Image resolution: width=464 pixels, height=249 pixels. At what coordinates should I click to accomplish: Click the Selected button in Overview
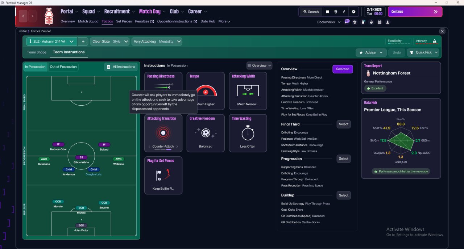tap(343, 69)
